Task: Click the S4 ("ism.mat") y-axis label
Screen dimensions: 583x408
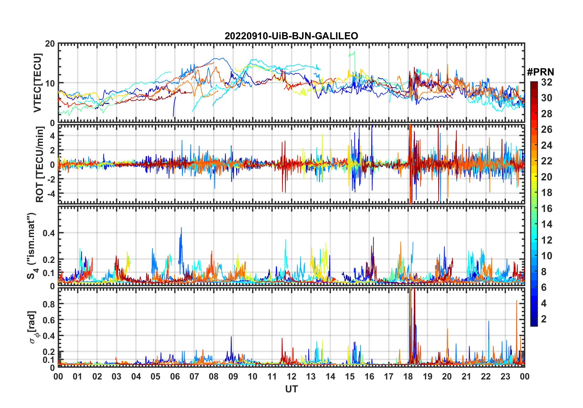Action: 32,246
